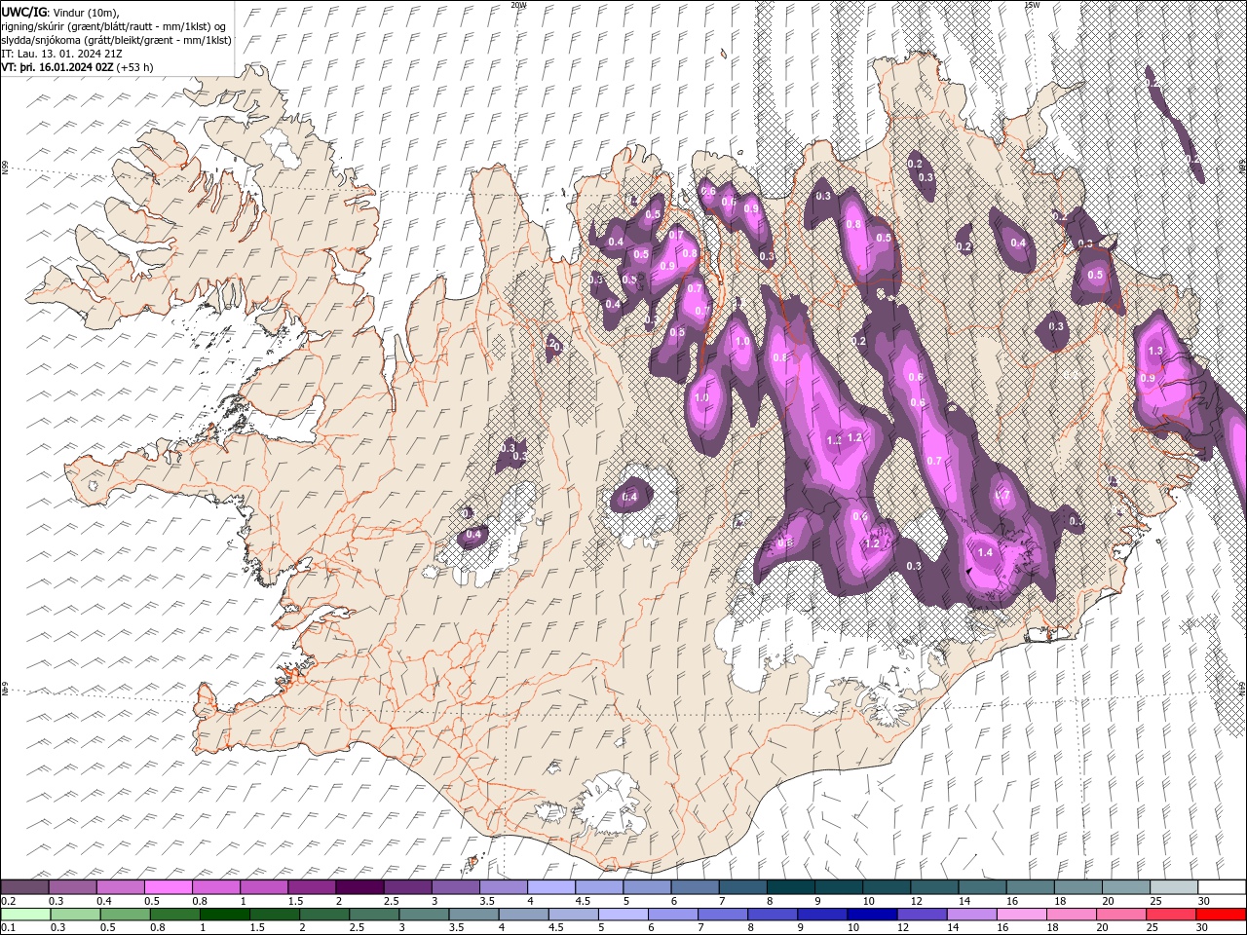This screenshot has height=935, width=1247.
Task: Pick the grey-purple 0.2 swatch in the upper legend
Action: click(x=24, y=887)
